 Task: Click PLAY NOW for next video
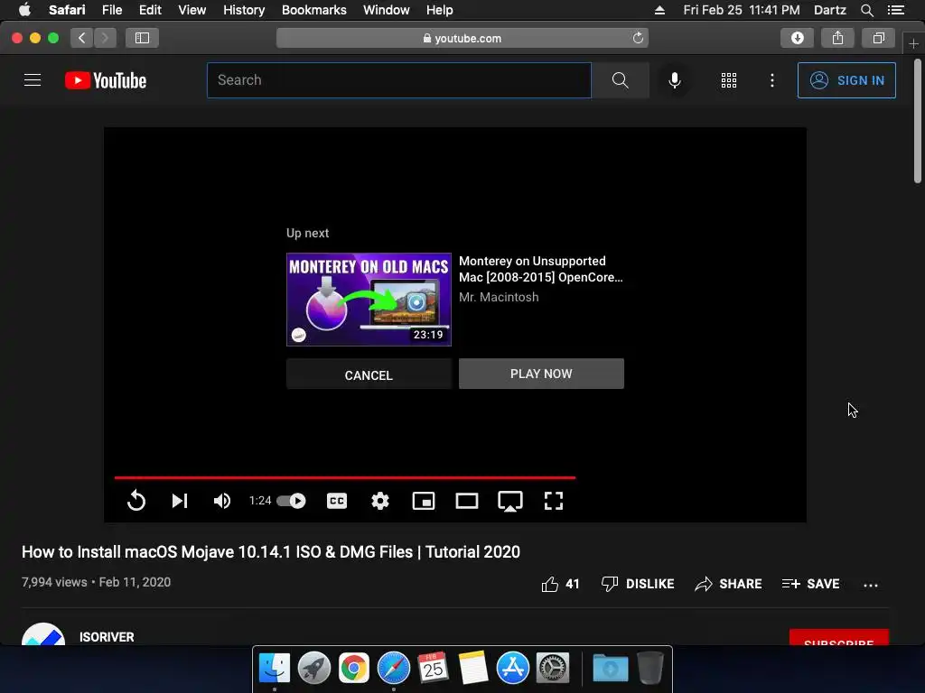point(541,374)
